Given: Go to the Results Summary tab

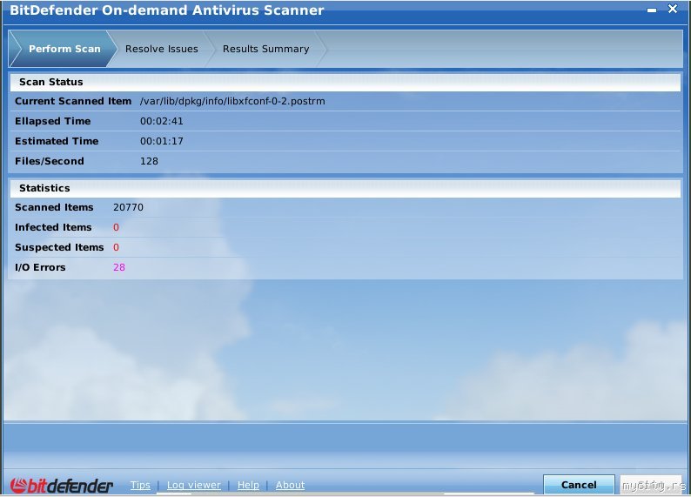Looking at the screenshot, I should coord(265,49).
